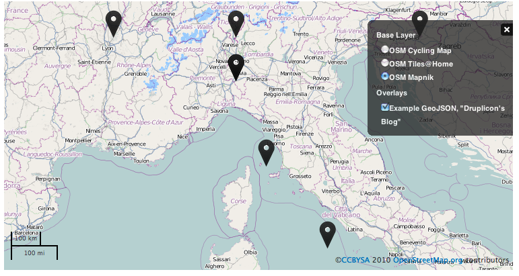Click the Klagenfurt city label

coord(398,10)
